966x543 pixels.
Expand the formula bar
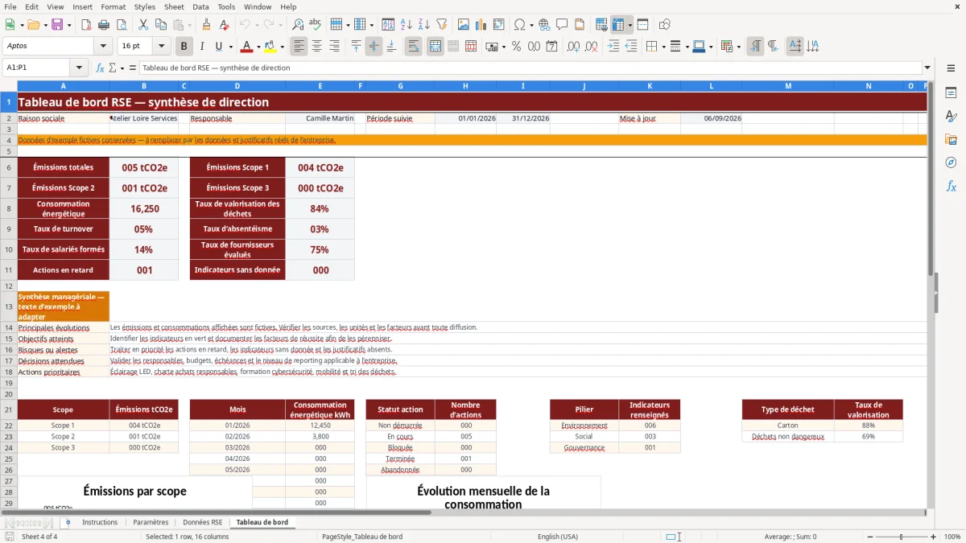927,68
